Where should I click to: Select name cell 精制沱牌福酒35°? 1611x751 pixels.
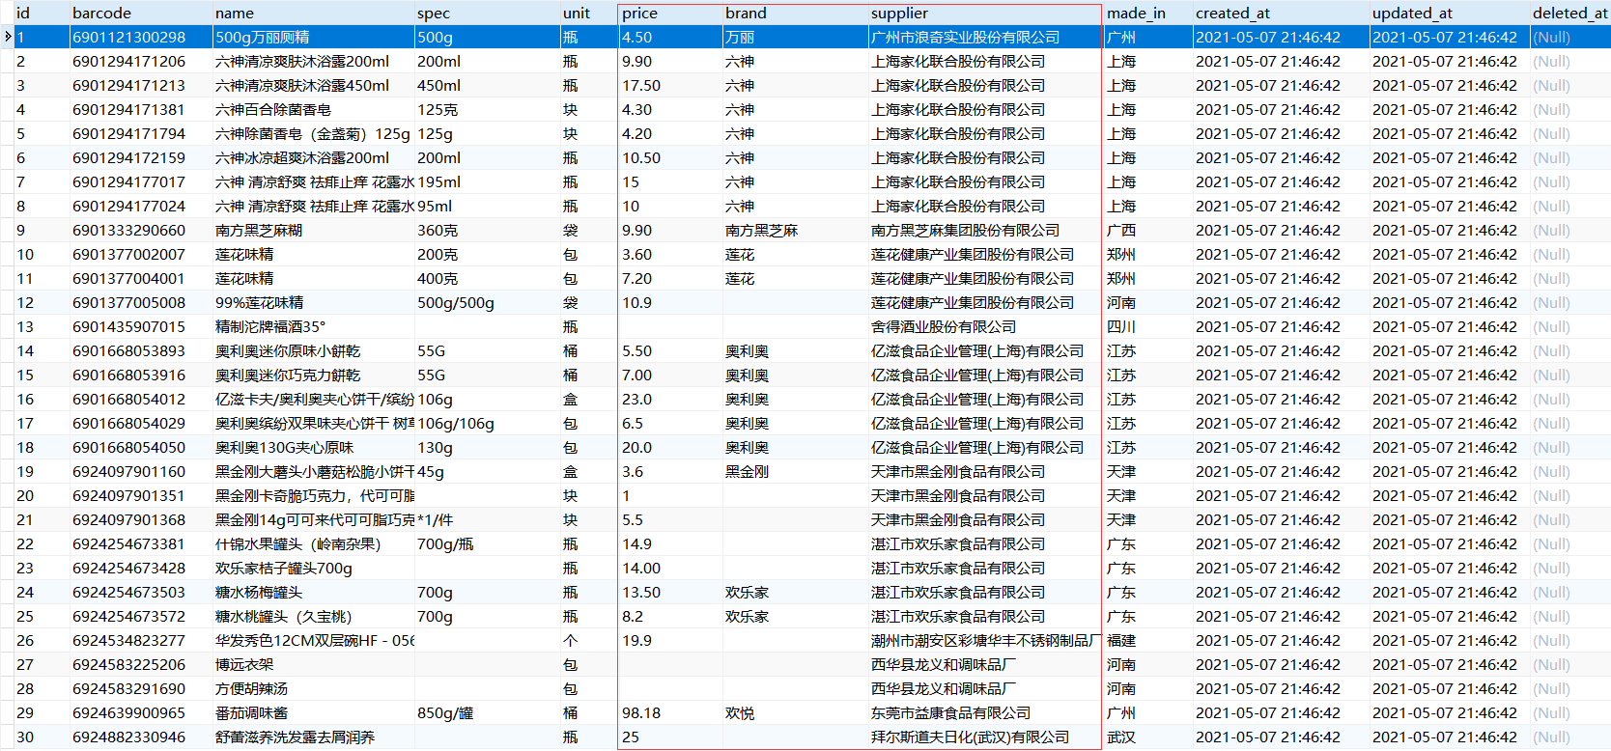coord(314,326)
